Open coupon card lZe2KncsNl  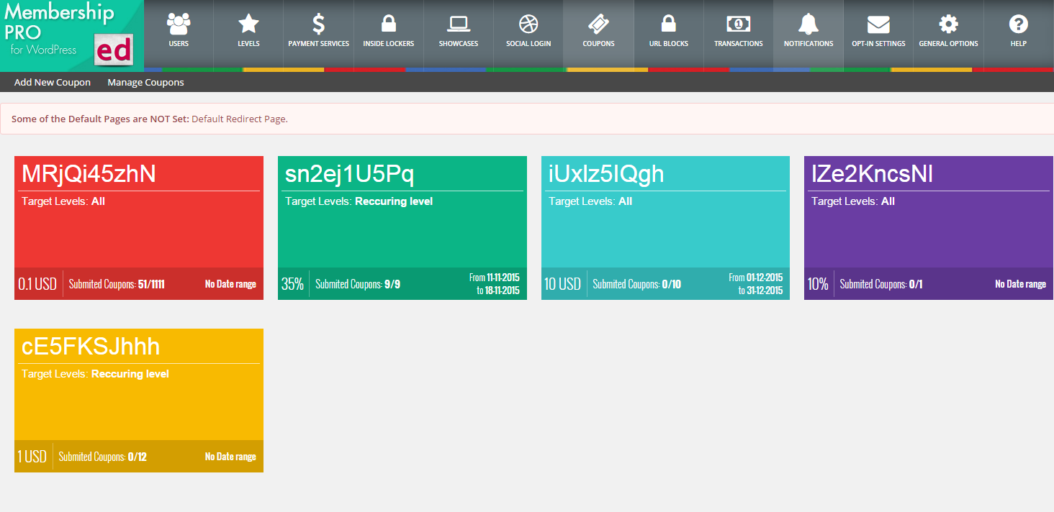coord(929,228)
